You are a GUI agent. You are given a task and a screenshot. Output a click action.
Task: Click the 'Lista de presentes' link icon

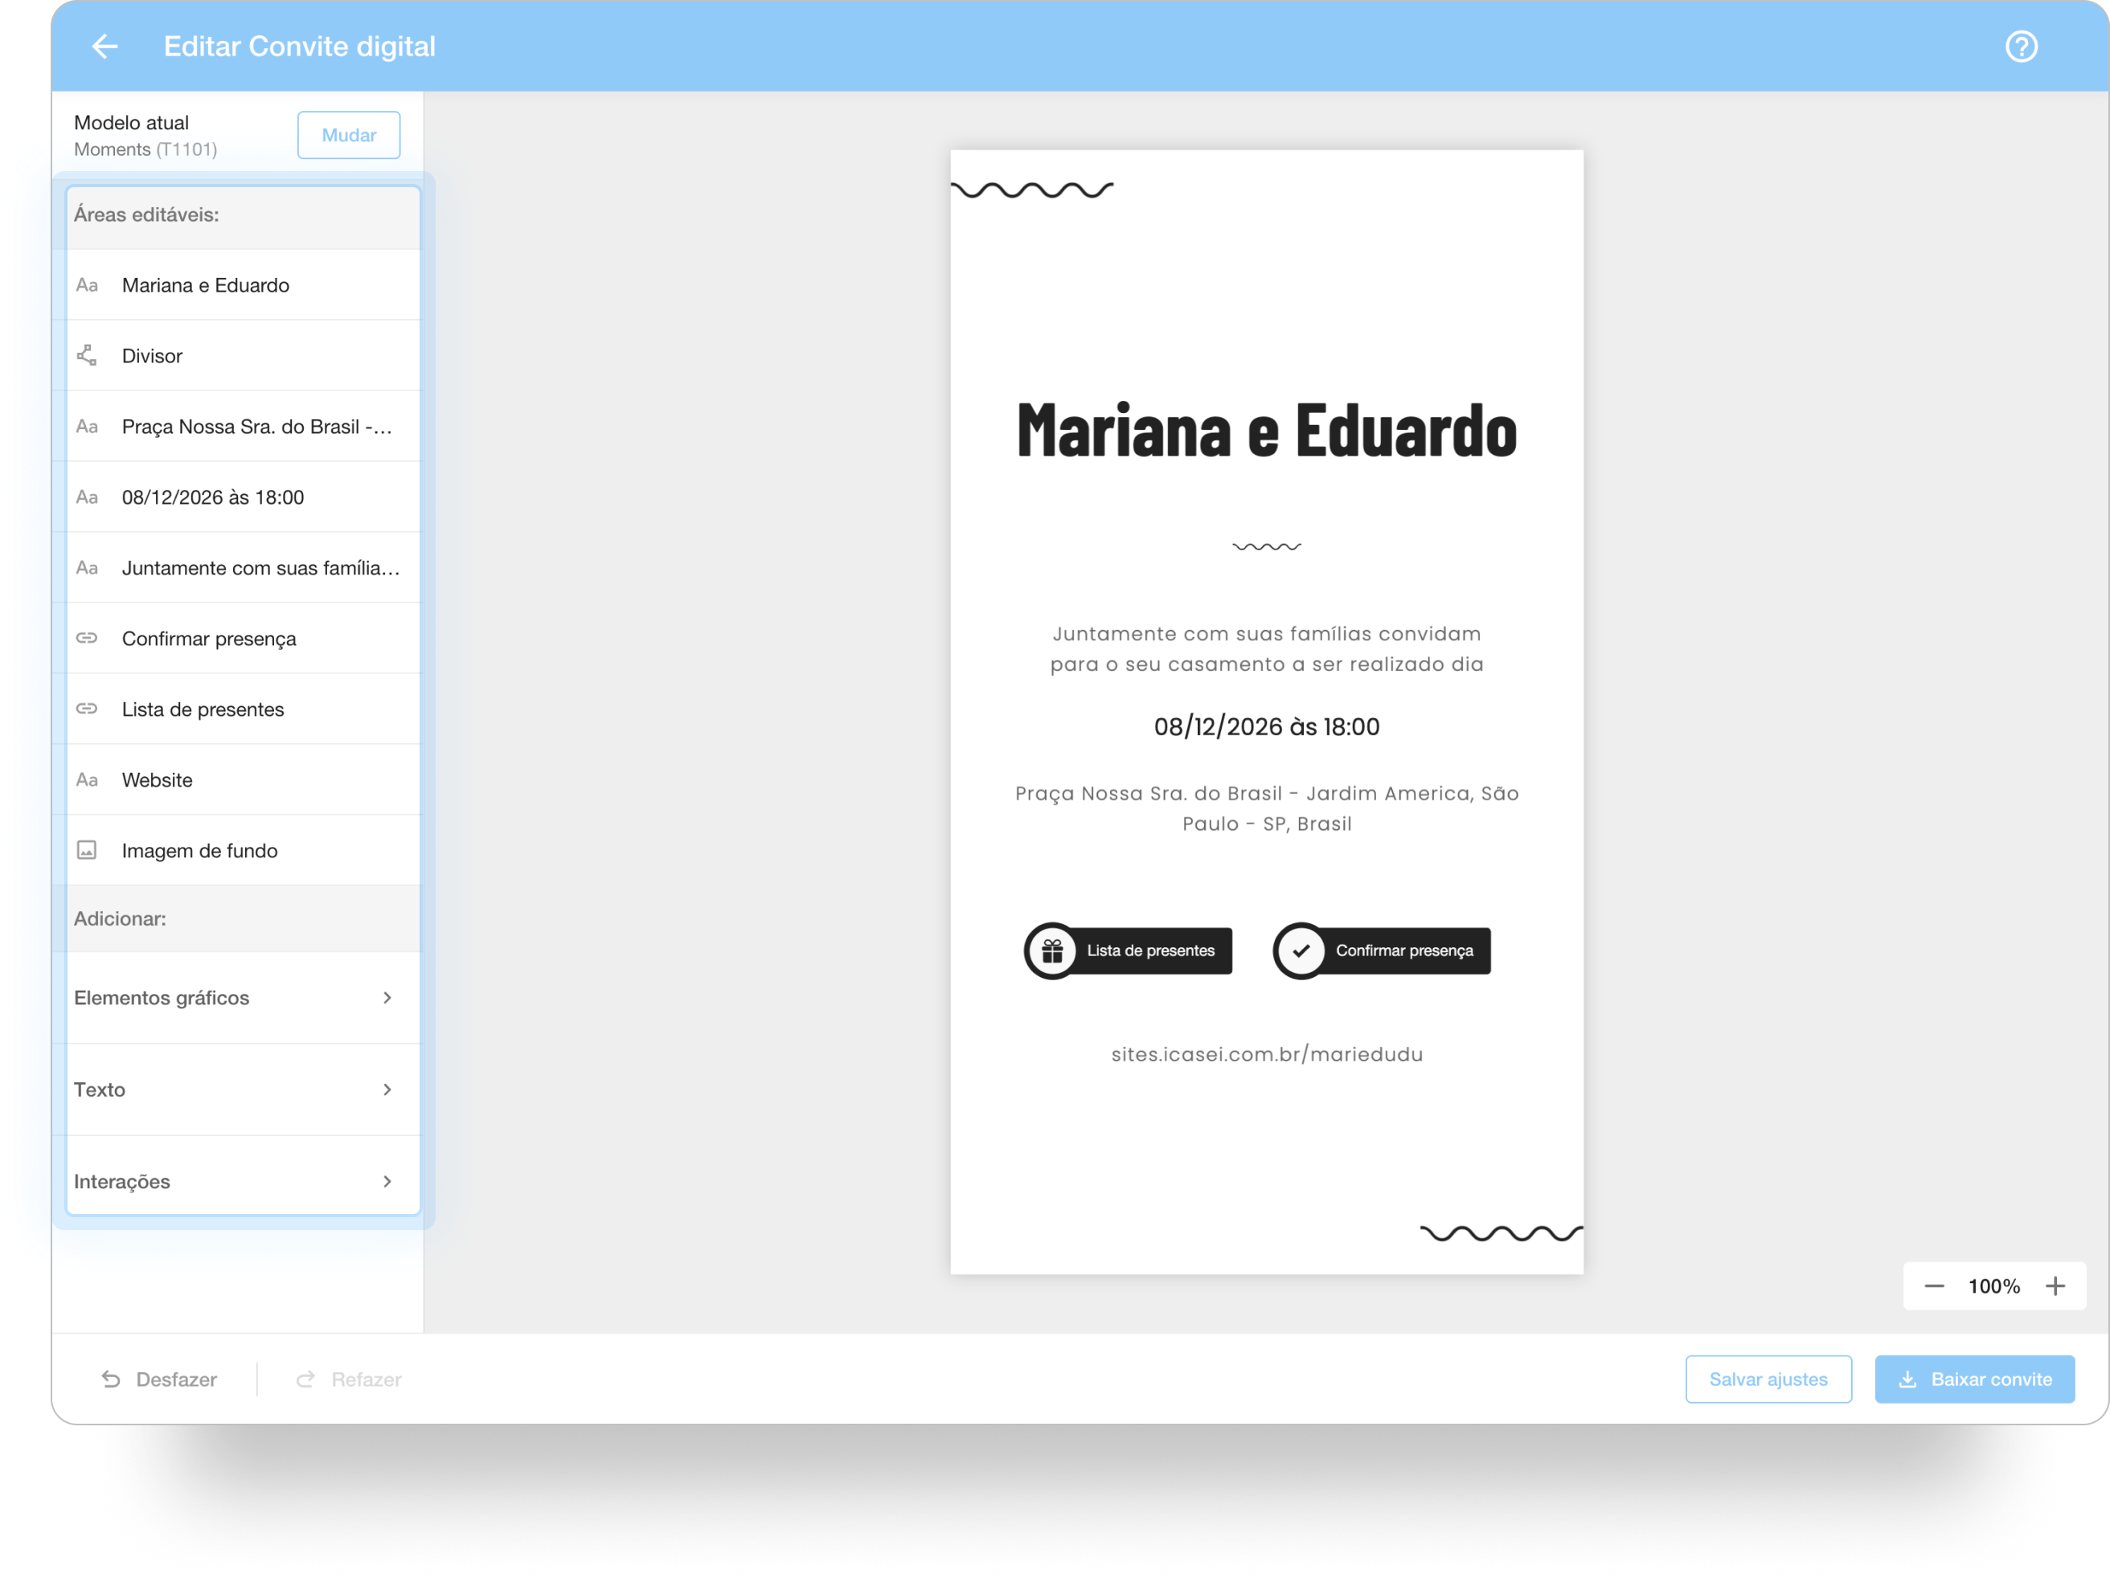[x=87, y=709]
